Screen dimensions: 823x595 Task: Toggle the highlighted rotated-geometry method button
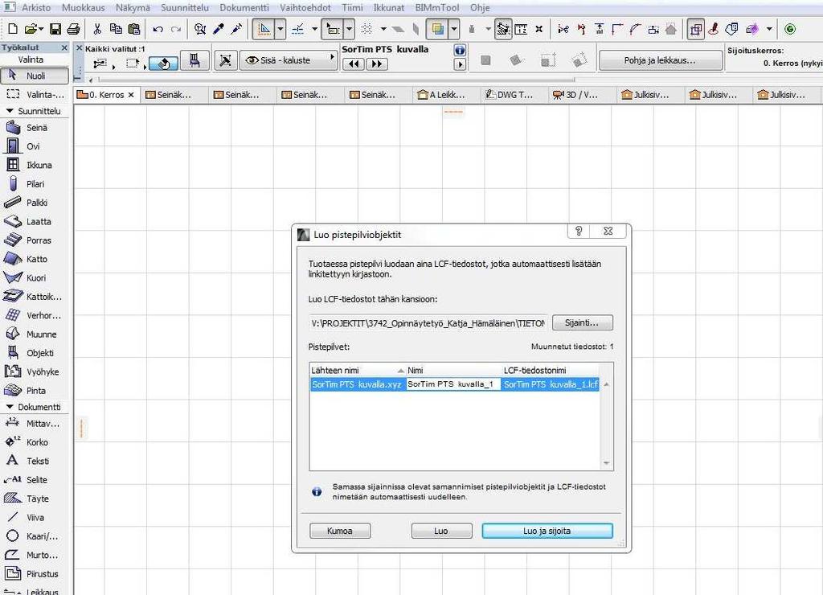click(163, 64)
